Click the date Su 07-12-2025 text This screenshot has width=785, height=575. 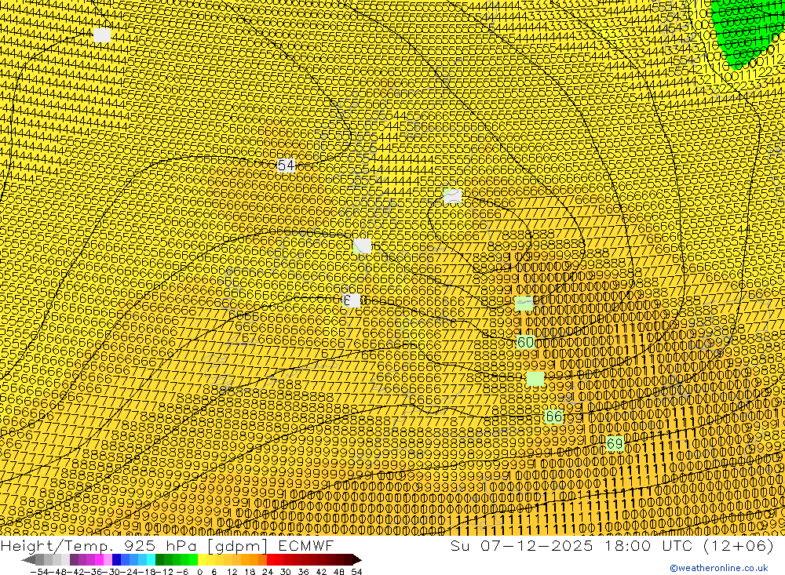521,545
